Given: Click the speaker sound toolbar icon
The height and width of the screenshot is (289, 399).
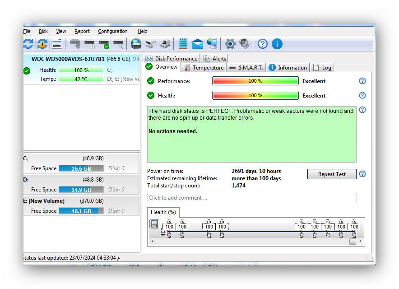Looking at the screenshot, I should 244,44.
